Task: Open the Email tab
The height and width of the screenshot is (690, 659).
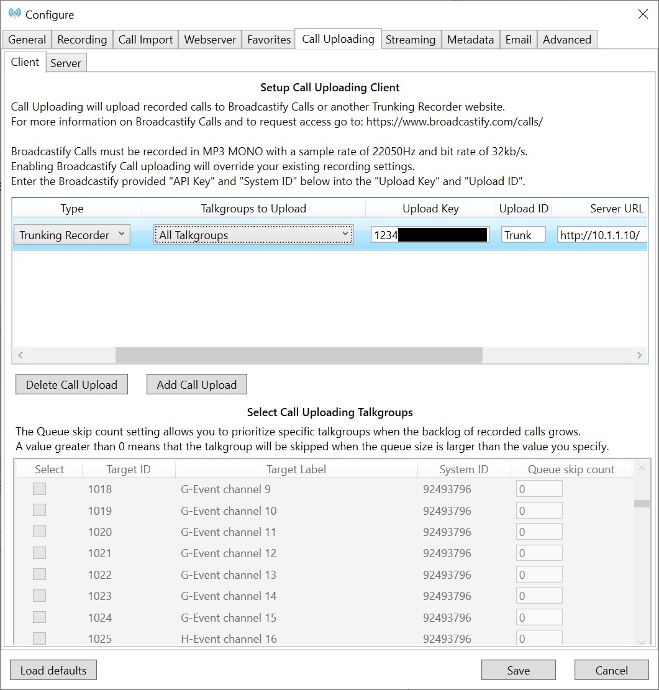Action: pyautogui.click(x=519, y=40)
